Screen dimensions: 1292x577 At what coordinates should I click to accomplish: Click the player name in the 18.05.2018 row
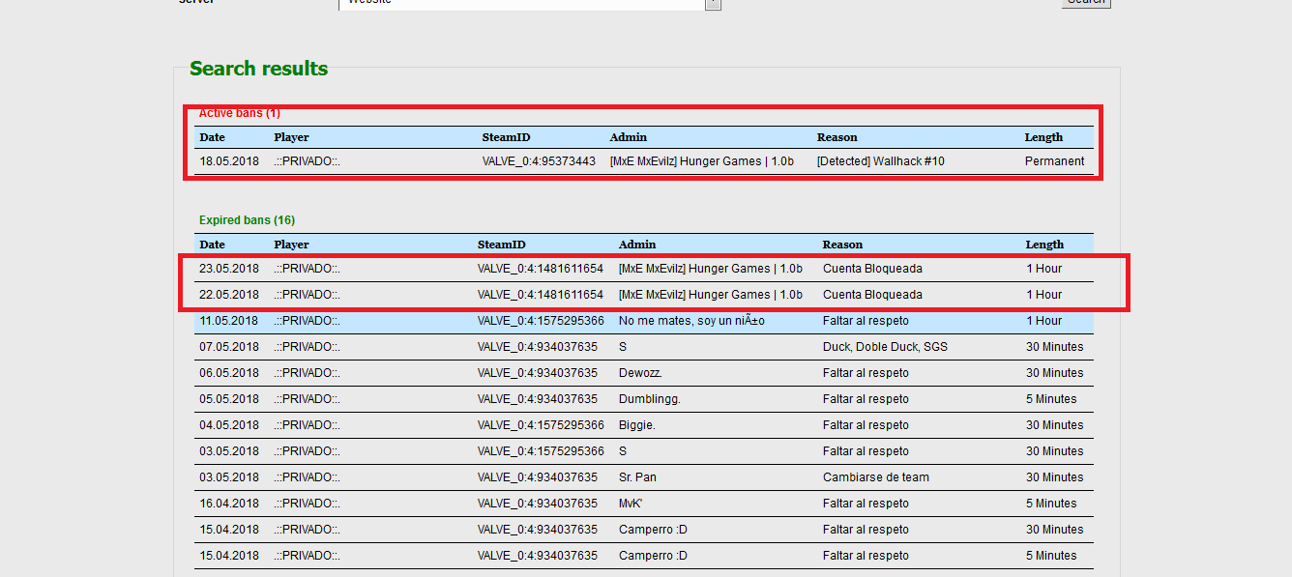(x=307, y=161)
